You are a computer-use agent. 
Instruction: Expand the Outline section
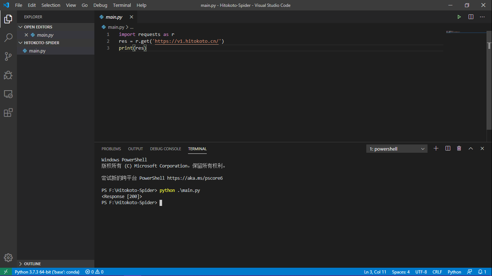[32, 264]
